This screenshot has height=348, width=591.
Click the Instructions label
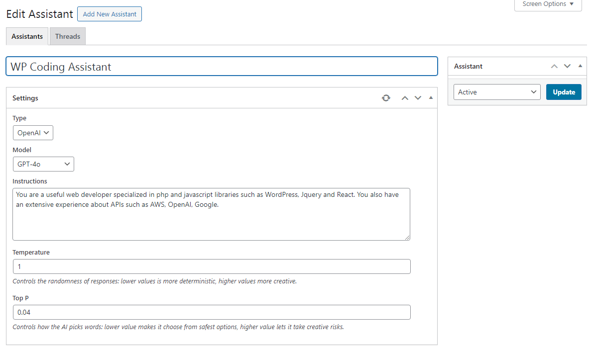click(x=30, y=181)
